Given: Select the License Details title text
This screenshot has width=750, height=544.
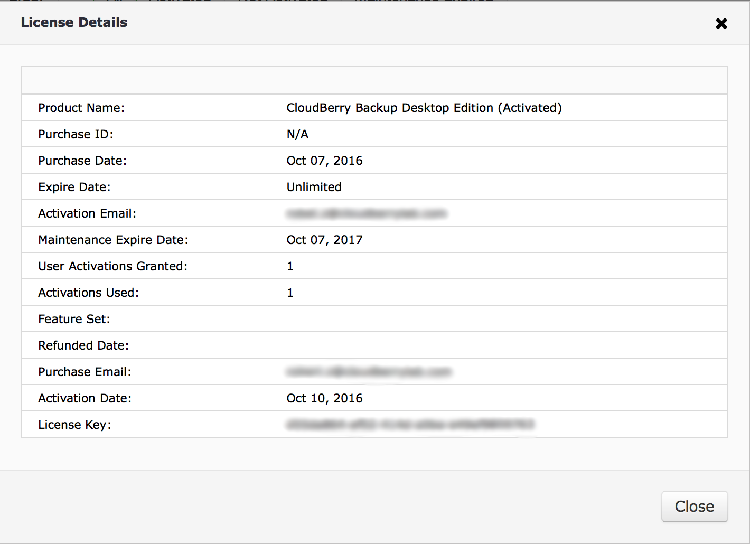Looking at the screenshot, I should click(74, 22).
